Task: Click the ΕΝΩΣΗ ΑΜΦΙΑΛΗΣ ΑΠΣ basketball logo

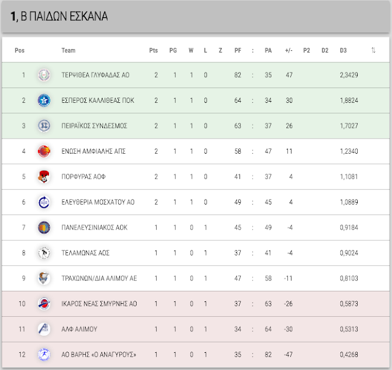Action: (x=44, y=151)
